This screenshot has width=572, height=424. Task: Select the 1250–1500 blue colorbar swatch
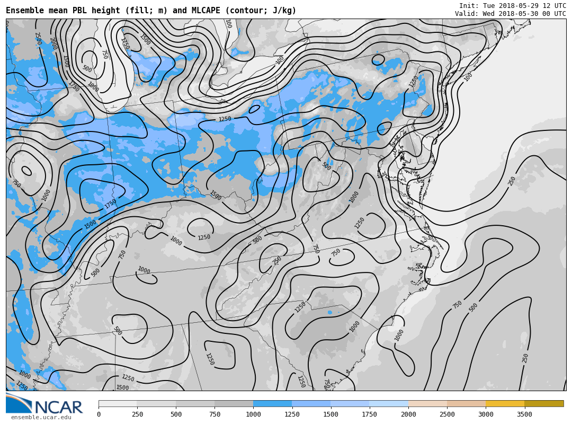pyautogui.click(x=311, y=404)
